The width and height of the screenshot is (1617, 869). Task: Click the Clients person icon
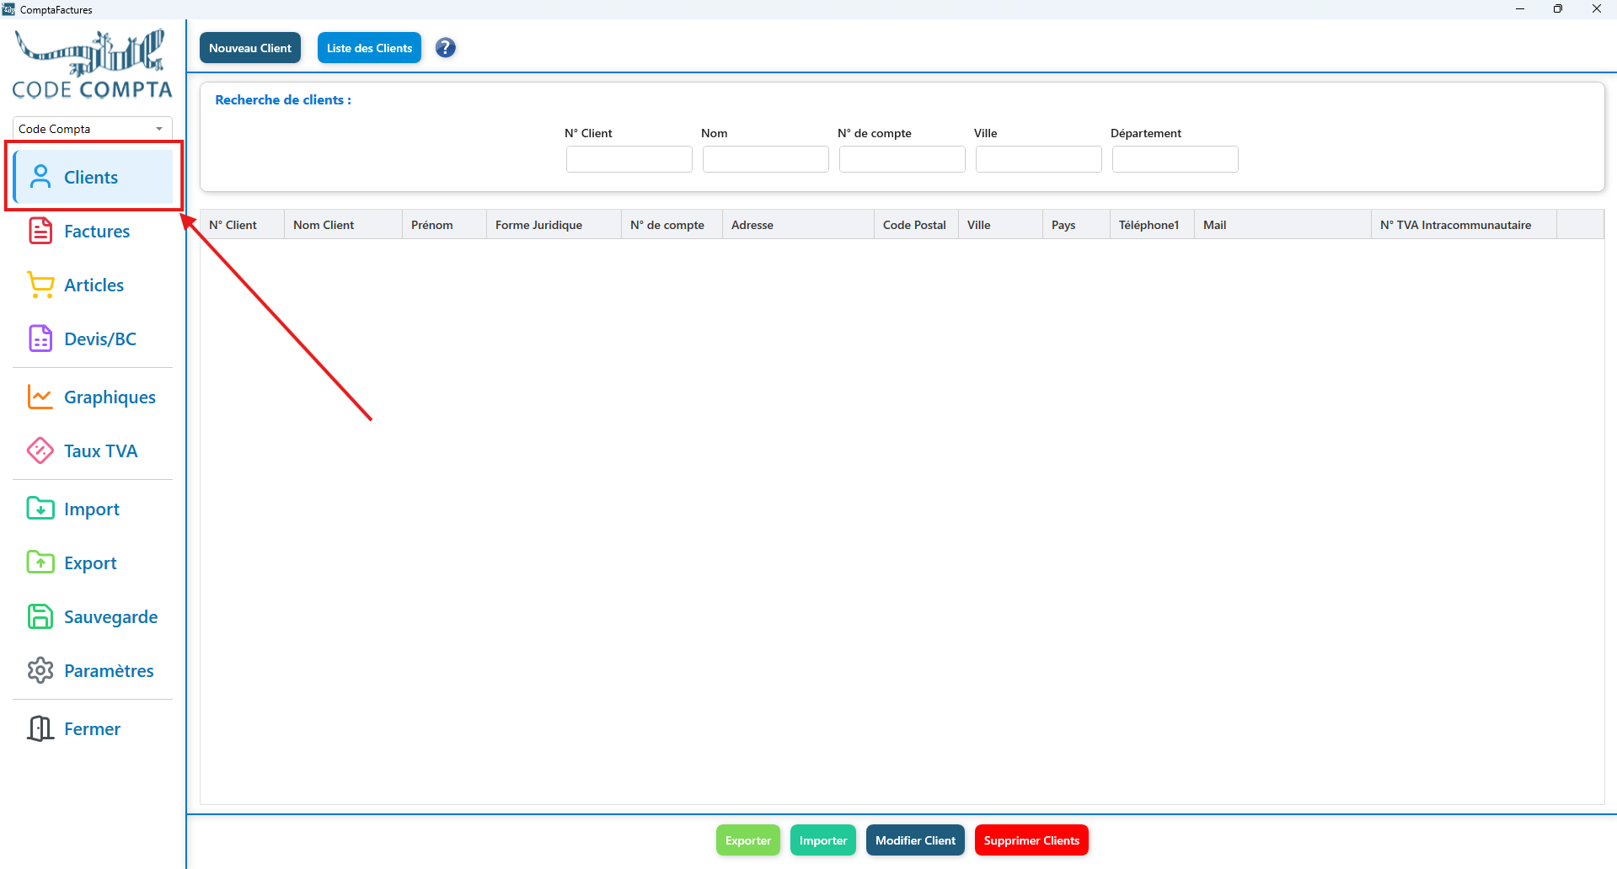coord(40,177)
